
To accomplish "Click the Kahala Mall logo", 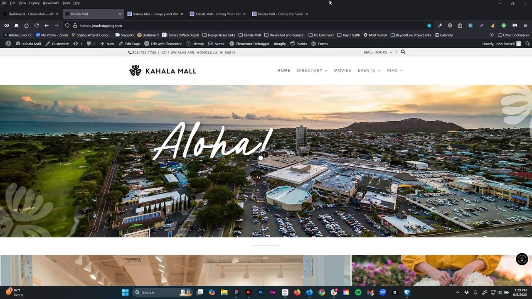I will [x=163, y=71].
